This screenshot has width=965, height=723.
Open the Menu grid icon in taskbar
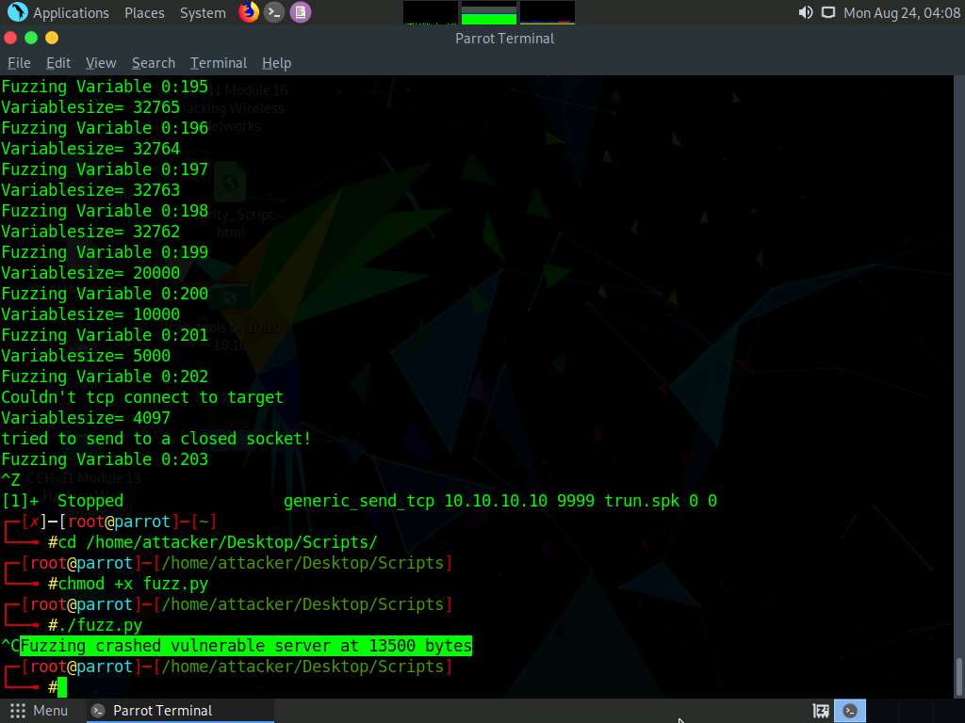coord(18,711)
